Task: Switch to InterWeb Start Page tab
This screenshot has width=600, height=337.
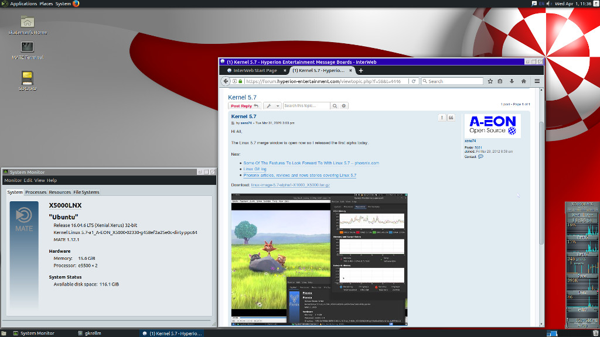Action: click(255, 70)
